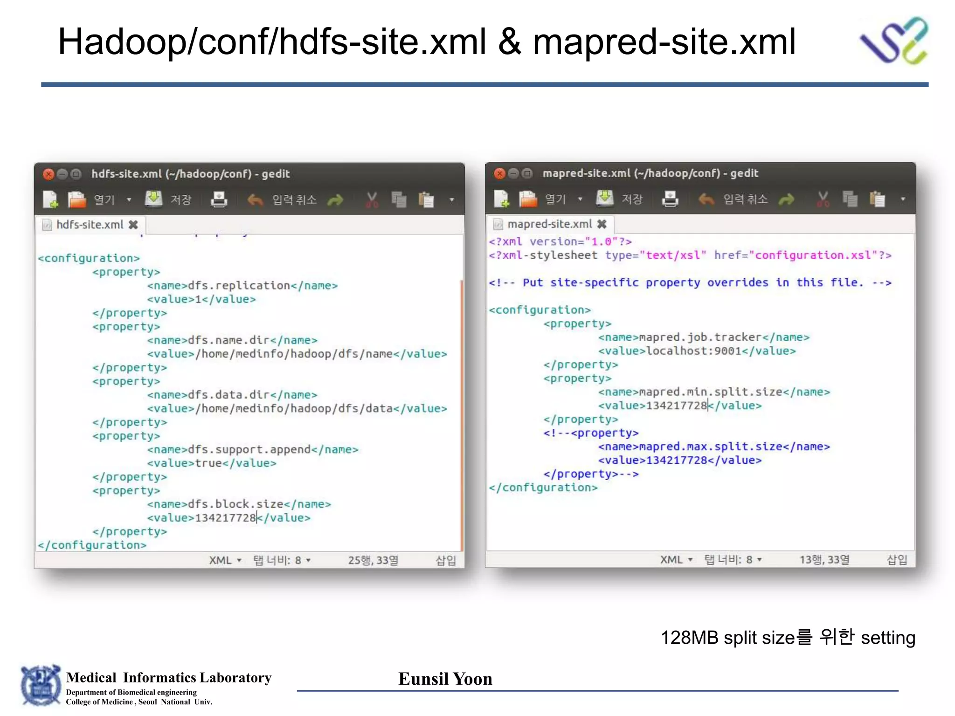This screenshot has height=716, width=955.
Task: Open tab width selector in hdfs-site.xml status bar
Action: 282,560
